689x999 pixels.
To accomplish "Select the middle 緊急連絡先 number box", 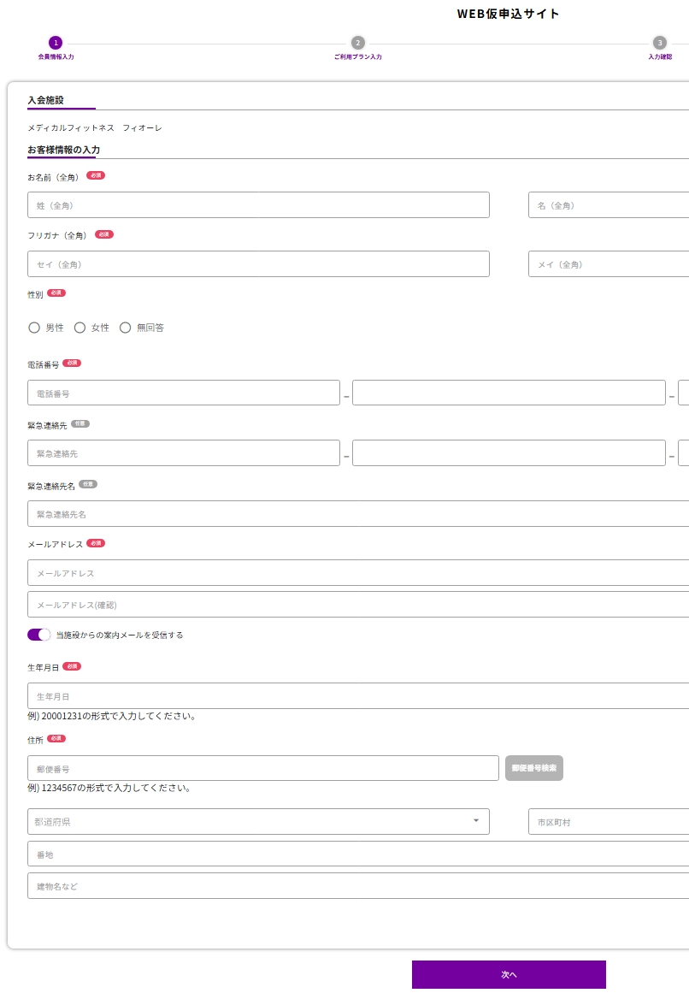I will (x=509, y=453).
